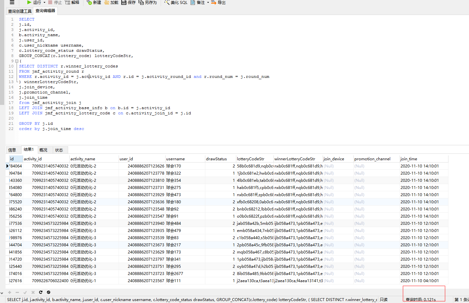Screen dimensions: 469x303
Task: Click the apply changes checkmark icon
Action: click(x=25, y=292)
